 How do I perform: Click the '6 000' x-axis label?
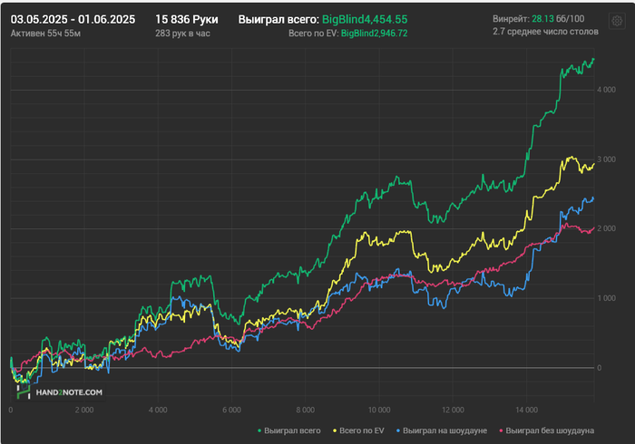[231, 410]
